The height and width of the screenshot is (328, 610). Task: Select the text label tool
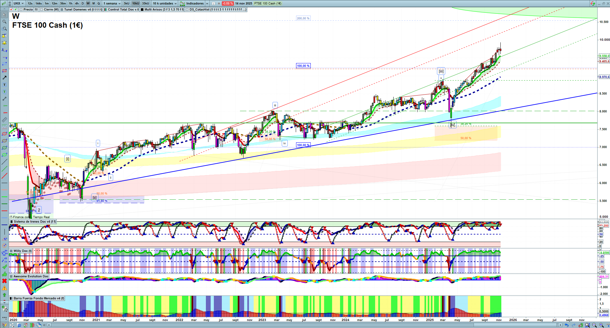pyautogui.click(x=4, y=85)
